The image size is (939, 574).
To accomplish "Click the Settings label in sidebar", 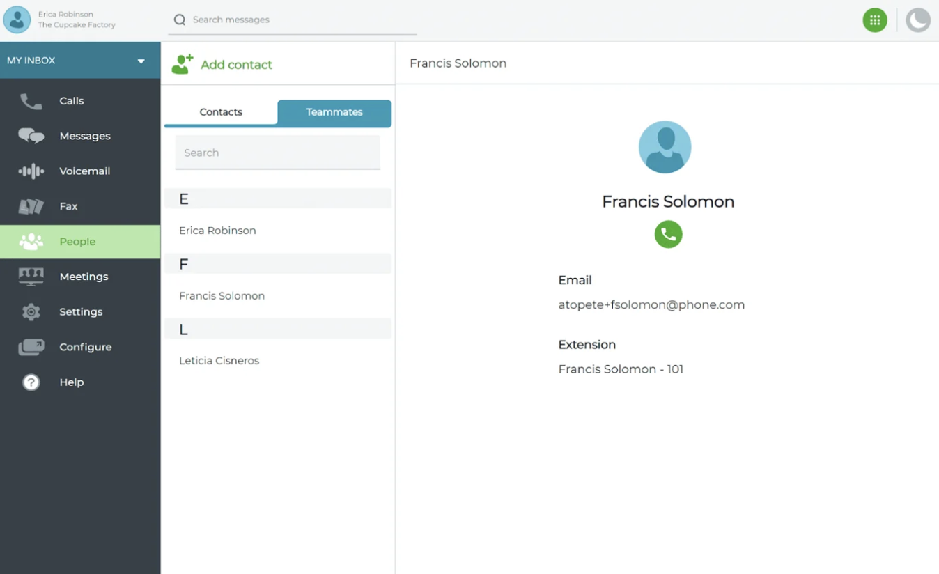I will coord(81,312).
